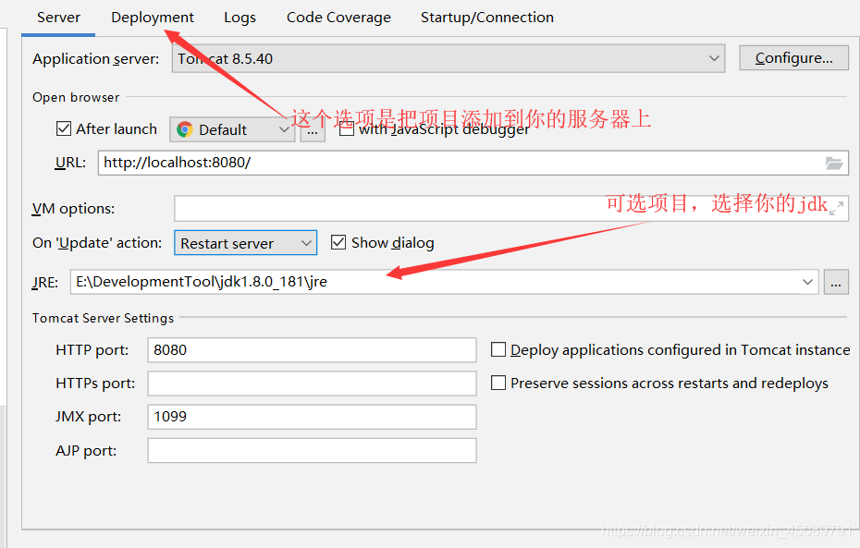
Task: Enable Preserve sessions across restarts checkbox
Action: (498, 383)
